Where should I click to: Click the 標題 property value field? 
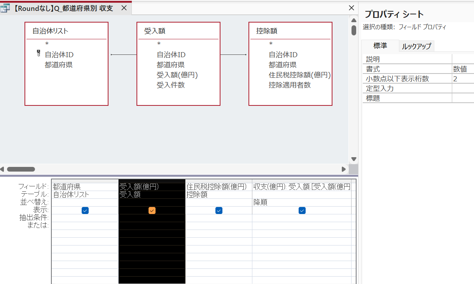pos(463,98)
